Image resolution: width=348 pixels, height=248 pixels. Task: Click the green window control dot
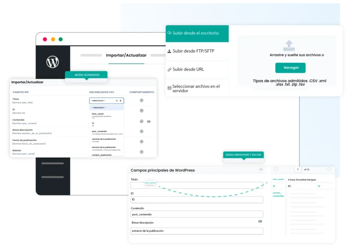click(61, 39)
